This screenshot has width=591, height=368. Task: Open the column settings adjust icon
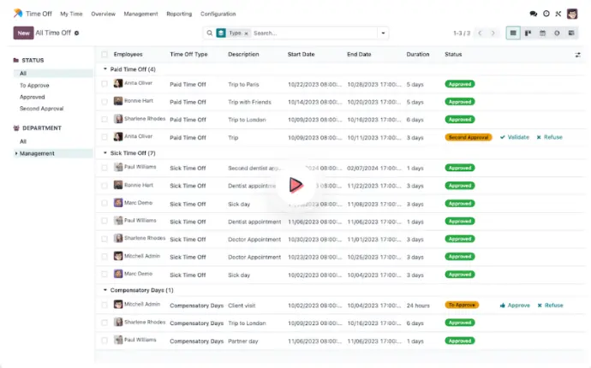(x=577, y=54)
